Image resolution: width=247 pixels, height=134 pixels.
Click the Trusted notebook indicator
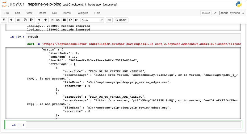pyautogui.click(x=206, y=13)
